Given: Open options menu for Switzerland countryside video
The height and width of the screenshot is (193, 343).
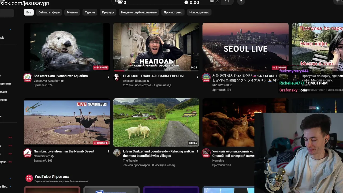Looking at the screenshot, I should 197,152.
